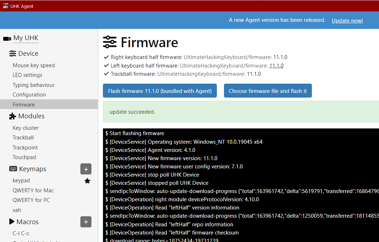The height and width of the screenshot is (242, 379).
Task: Click the Macros section heading
Action: (28, 222)
